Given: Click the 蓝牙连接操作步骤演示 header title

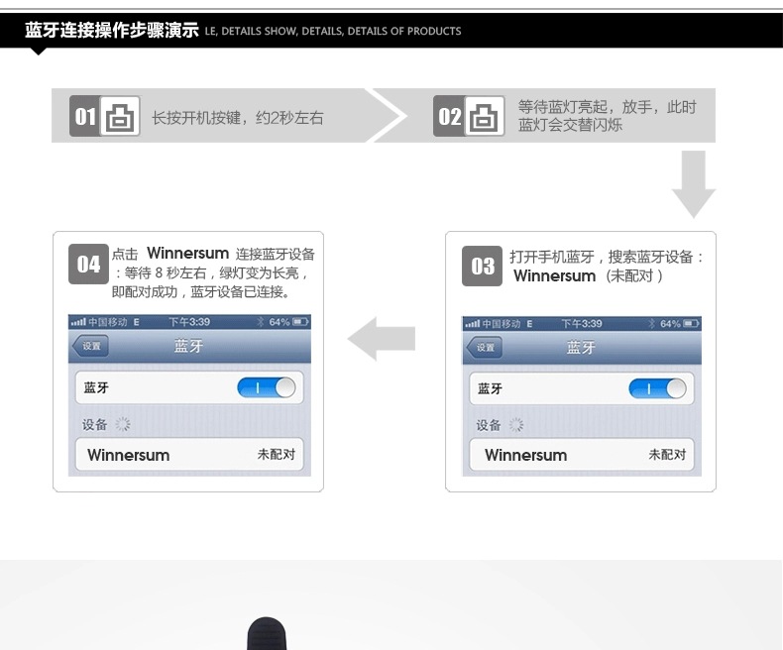Looking at the screenshot, I should click(112, 31).
